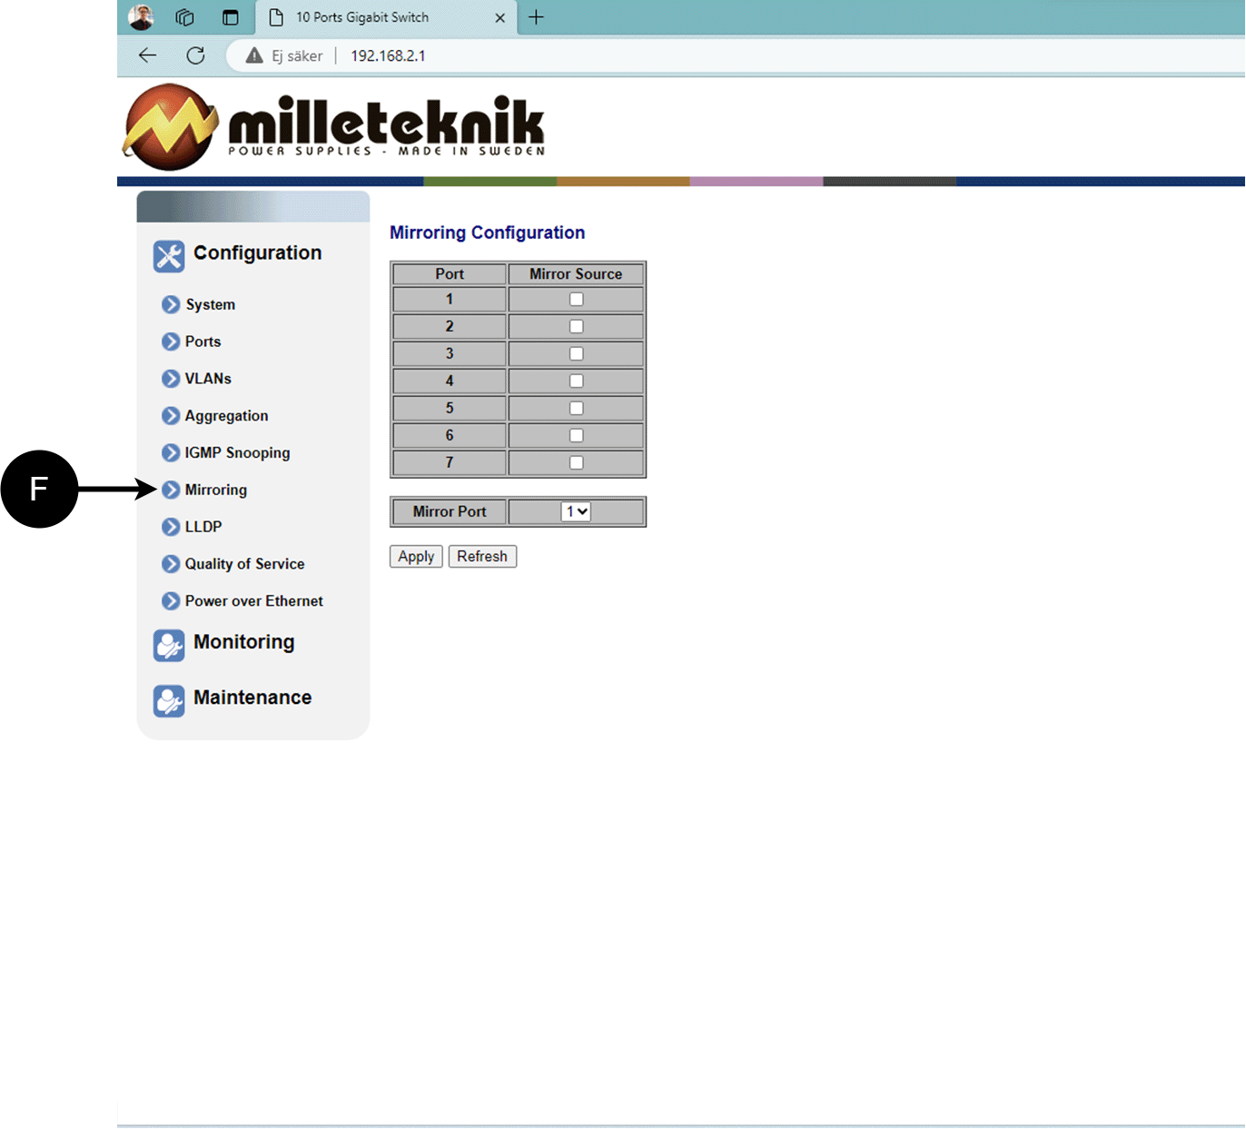
Task: Click the address bar showing 192.168.2.1
Action: 636,55
